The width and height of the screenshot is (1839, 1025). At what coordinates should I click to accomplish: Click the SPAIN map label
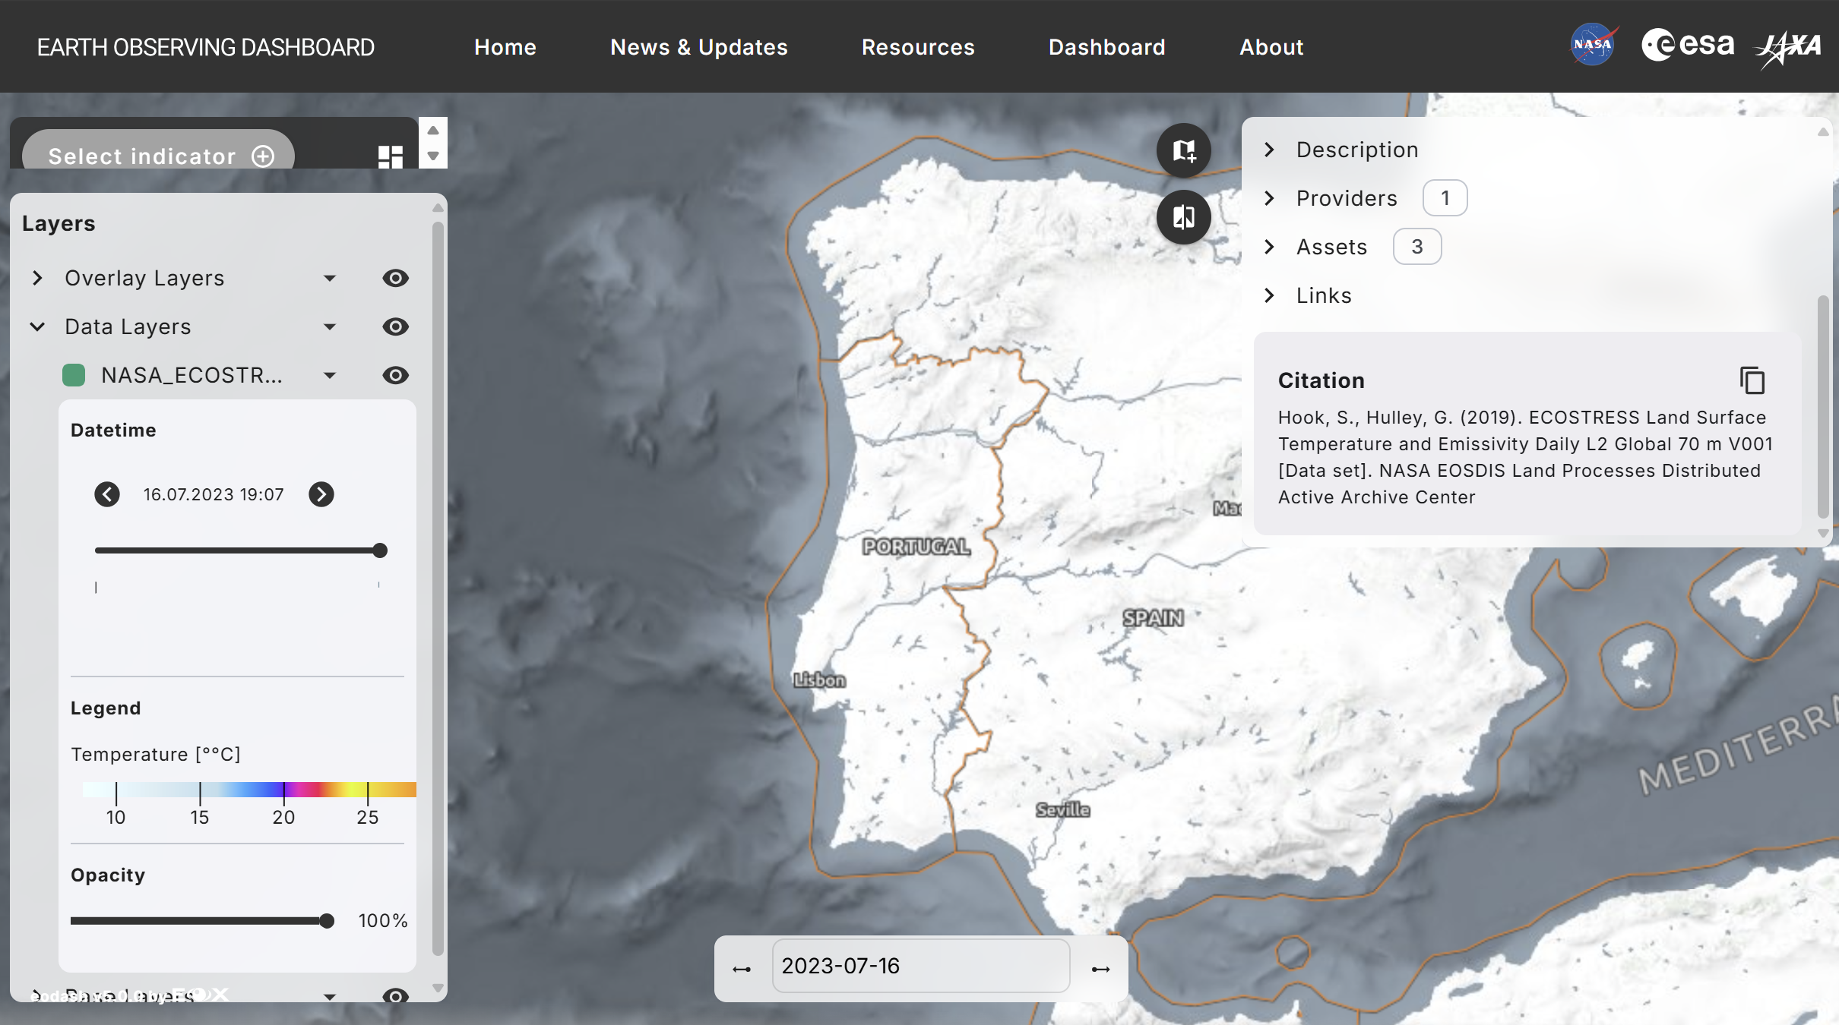click(1154, 618)
